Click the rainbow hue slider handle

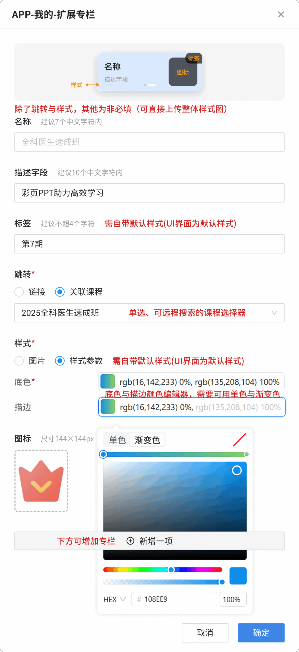point(171,569)
